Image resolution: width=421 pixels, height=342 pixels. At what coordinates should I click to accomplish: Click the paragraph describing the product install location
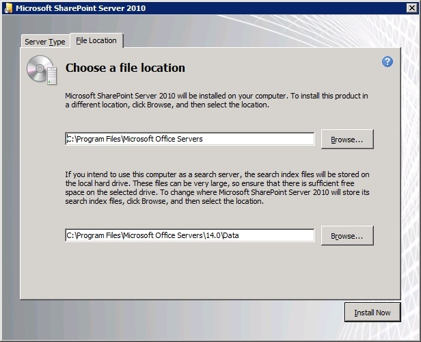pos(216,101)
